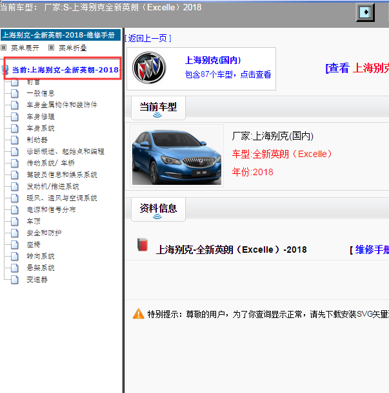Select the 资料信息 tab
Viewport: 389px width, 393px height.
[158, 209]
